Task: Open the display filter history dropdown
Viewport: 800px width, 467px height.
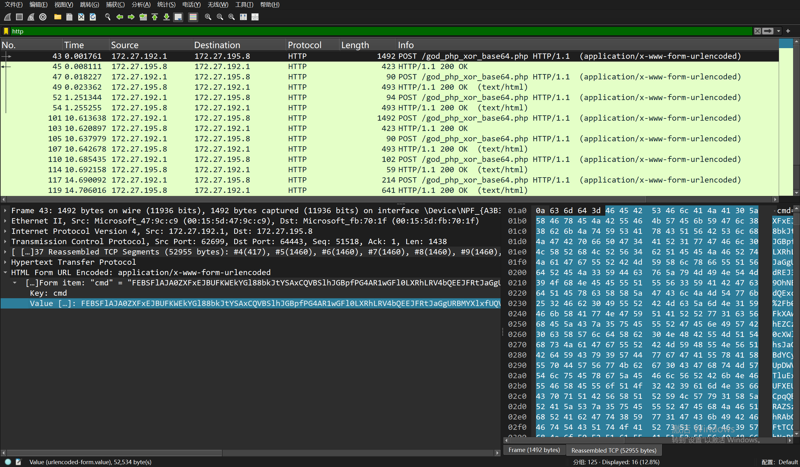Action: (778, 31)
